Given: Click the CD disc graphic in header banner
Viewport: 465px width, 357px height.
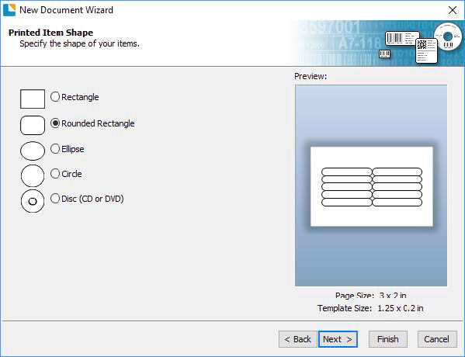Looking at the screenshot, I should pyautogui.click(x=448, y=36).
